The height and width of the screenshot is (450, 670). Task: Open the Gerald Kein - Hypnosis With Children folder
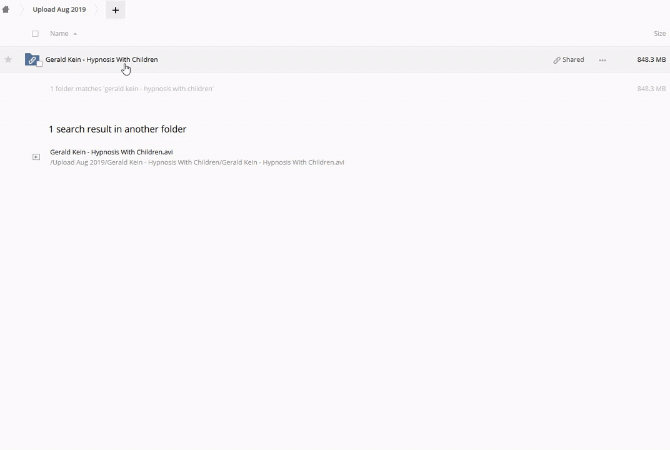click(101, 59)
